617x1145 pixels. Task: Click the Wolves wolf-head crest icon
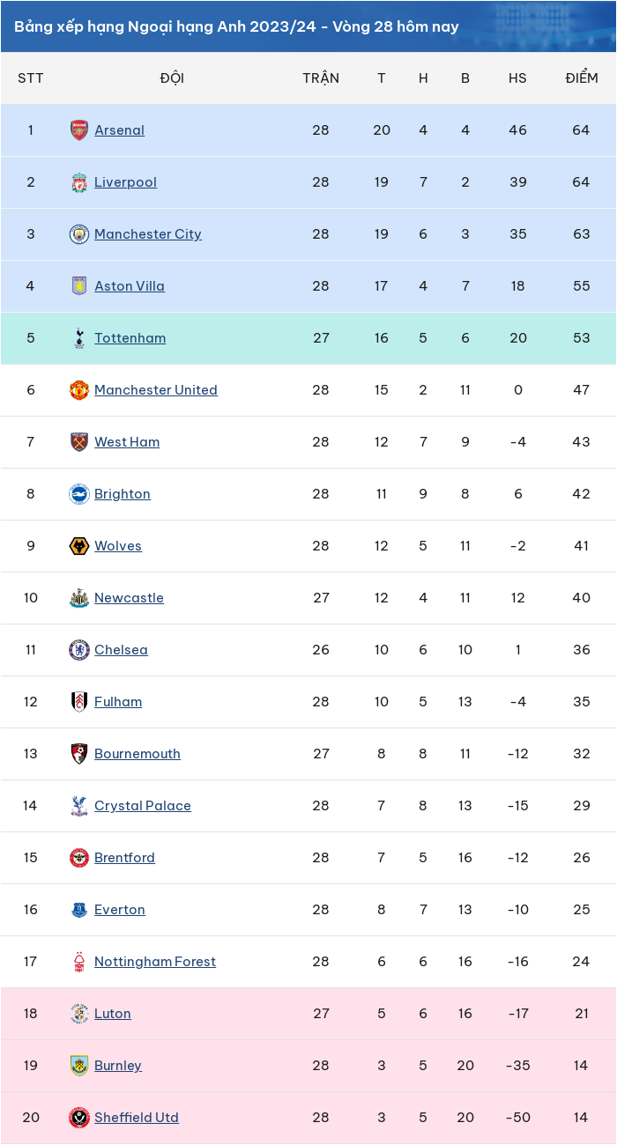(x=79, y=546)
